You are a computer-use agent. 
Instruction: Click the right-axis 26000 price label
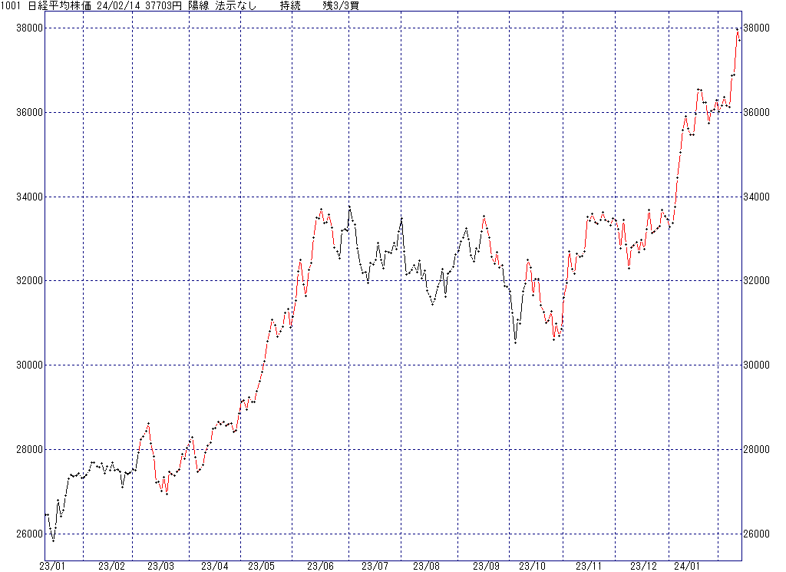click(x=759, y=534)
